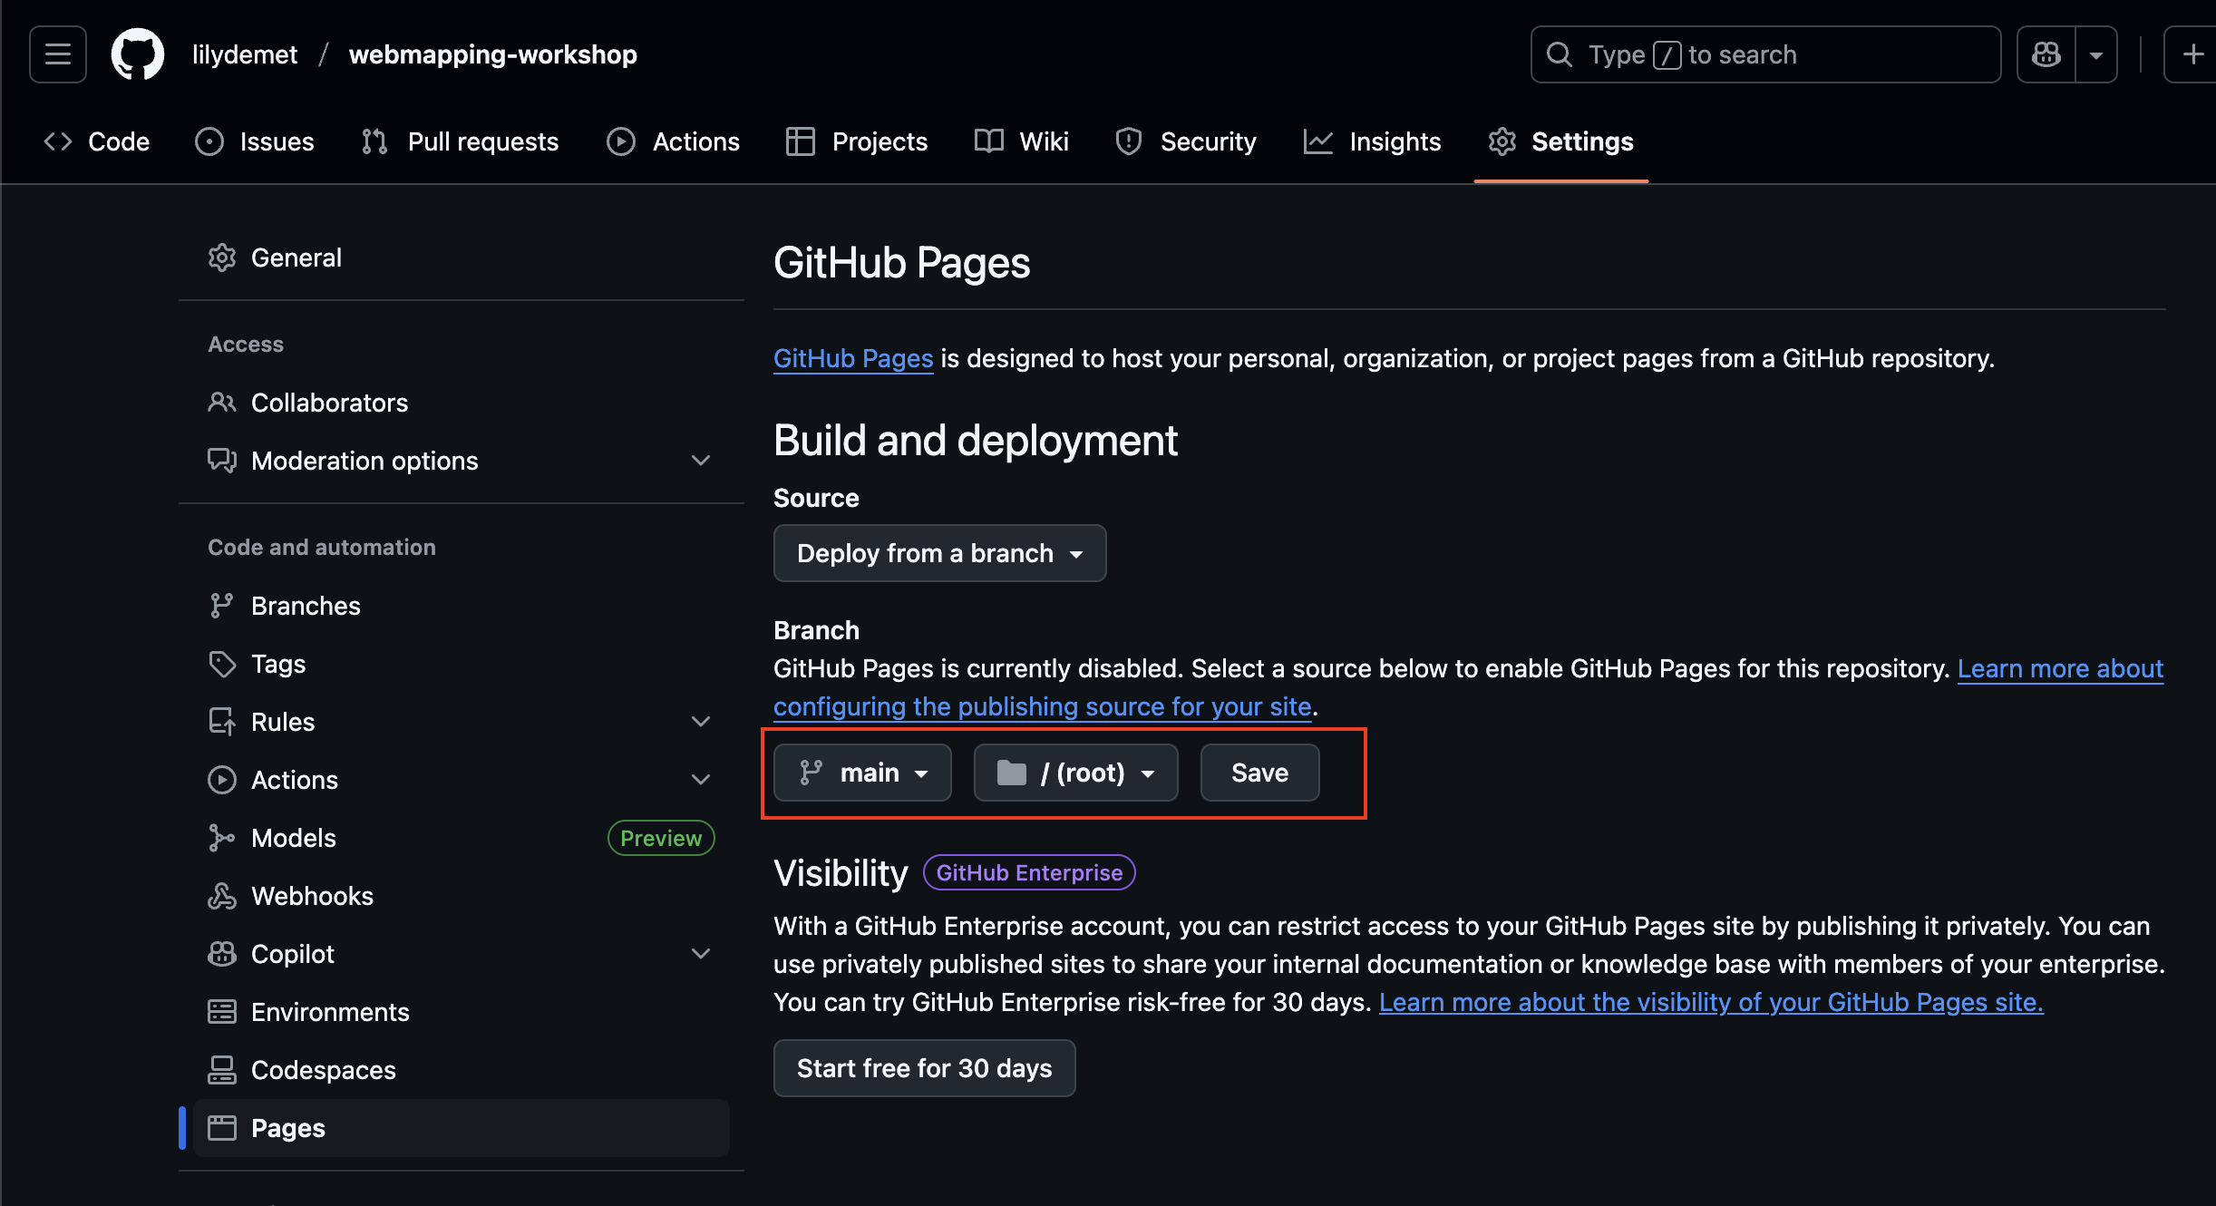Viewport: 2216px width, 1206px height.
Task: Click the Settings tab
Action: pos(1560,141)
